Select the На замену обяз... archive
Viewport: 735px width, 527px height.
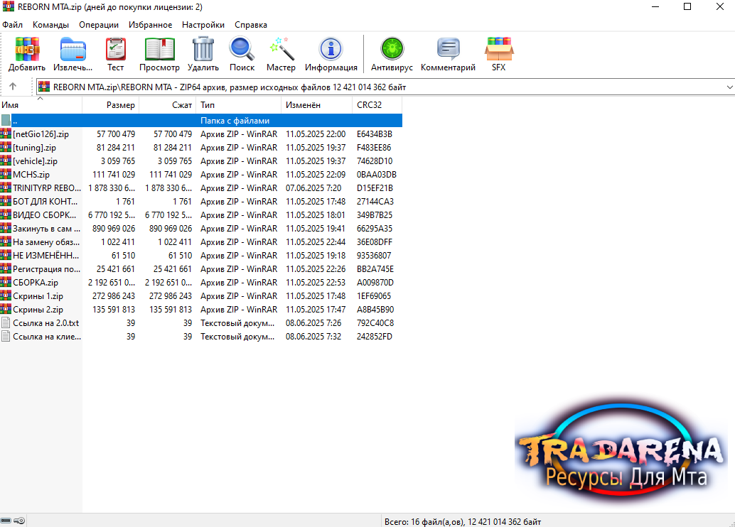(46, 242)
